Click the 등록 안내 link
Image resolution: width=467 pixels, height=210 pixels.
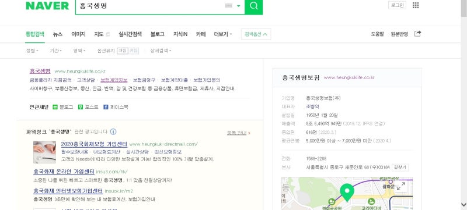[237, 133]
